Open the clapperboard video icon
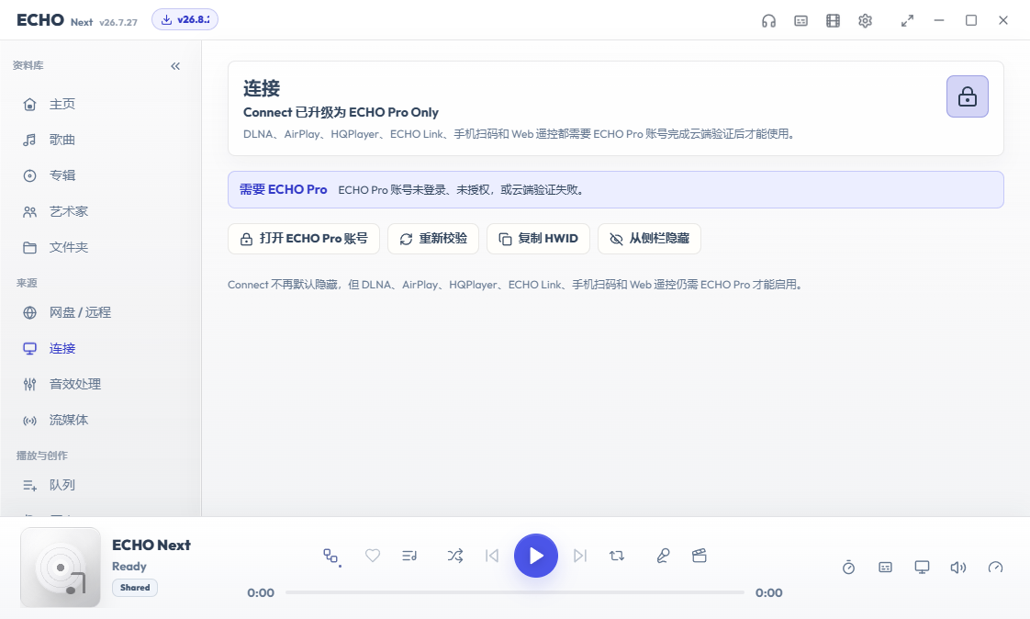 (x=699, y=556)
